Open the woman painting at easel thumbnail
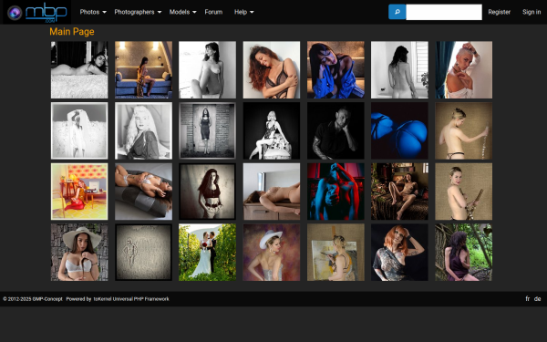 (x=335, y=253)
